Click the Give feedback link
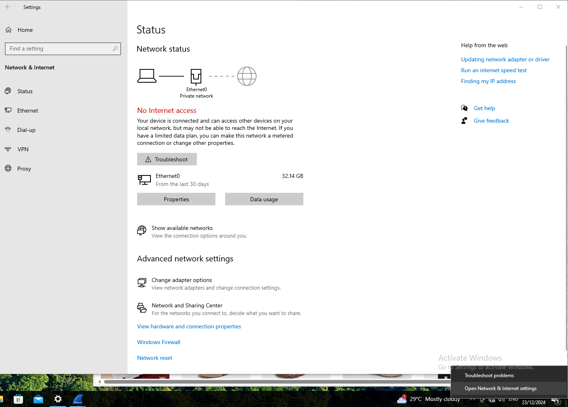The image size is (568, 407). [x=491, y=121]
